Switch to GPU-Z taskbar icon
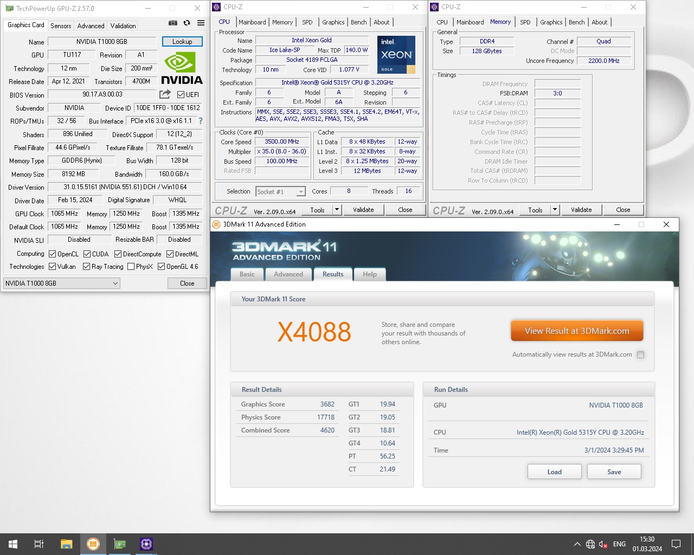The width and height of the screenshot is (694, 555). tap(120, 544)
